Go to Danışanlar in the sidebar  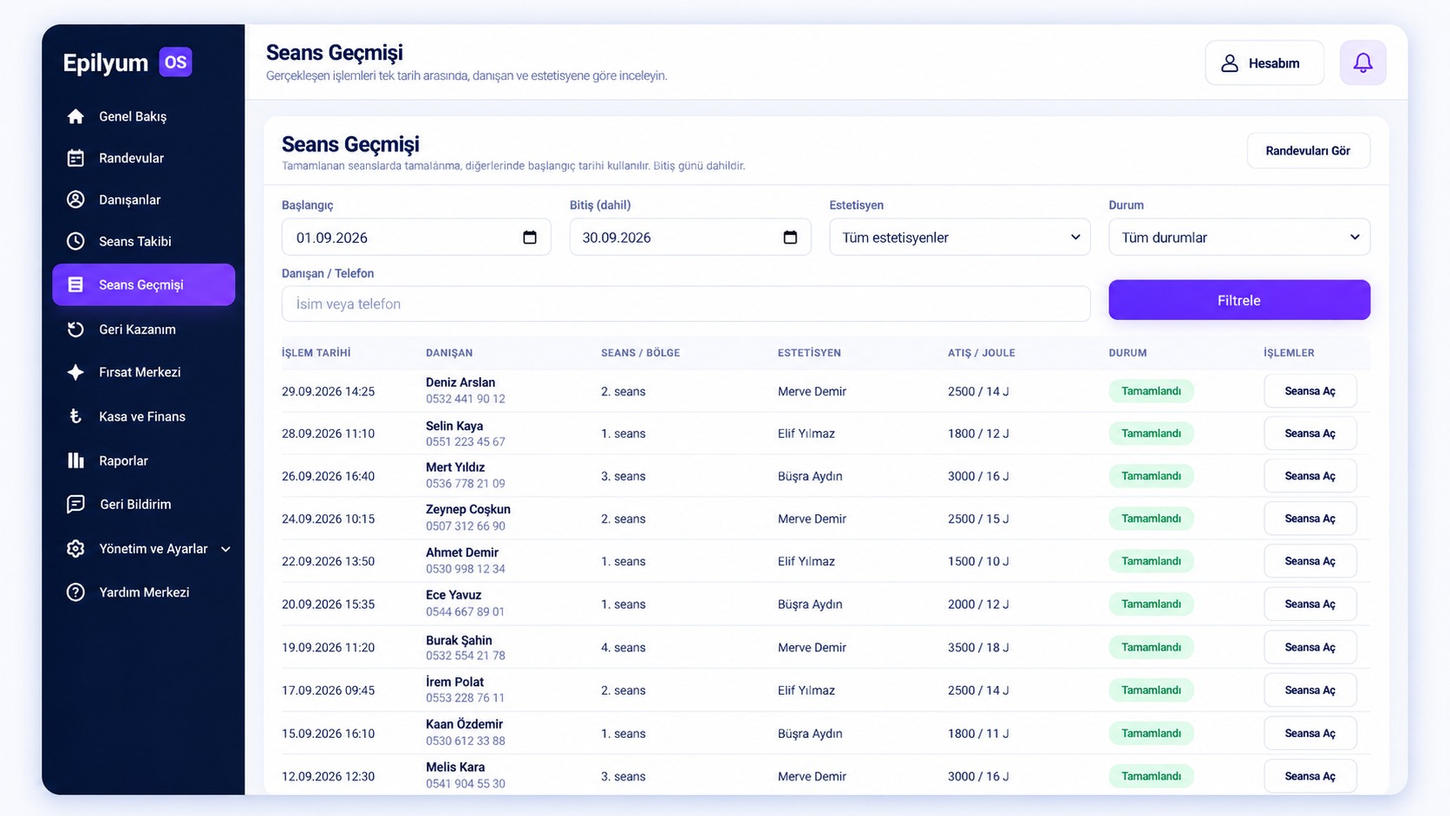143,199
